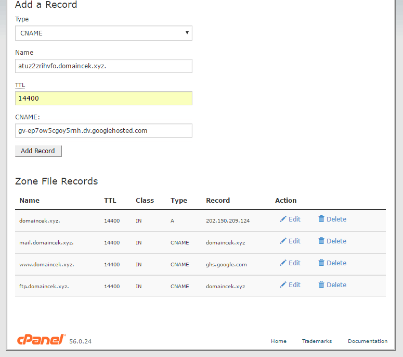Select the CNAME target input field
The height and width of the screenshot is (357, 403).
[x=103, y=131]
